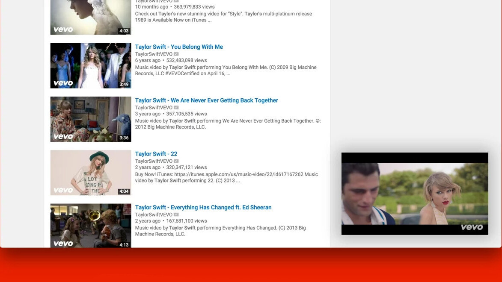Open "We Are Never Ever Getting Back Together" title
Viewport: 502px width, 282px height.
(x=206, y=100)
